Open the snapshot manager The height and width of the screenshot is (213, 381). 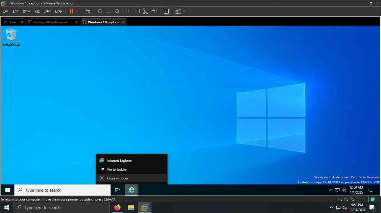tap(117, 11)
